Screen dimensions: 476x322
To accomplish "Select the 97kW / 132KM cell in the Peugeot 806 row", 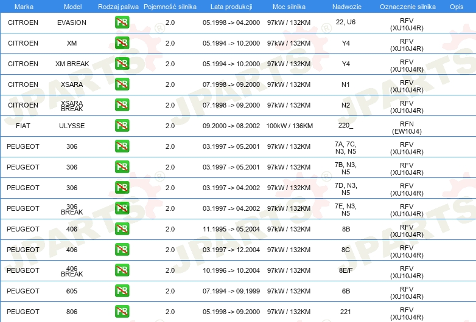I will tap(289, 312).
